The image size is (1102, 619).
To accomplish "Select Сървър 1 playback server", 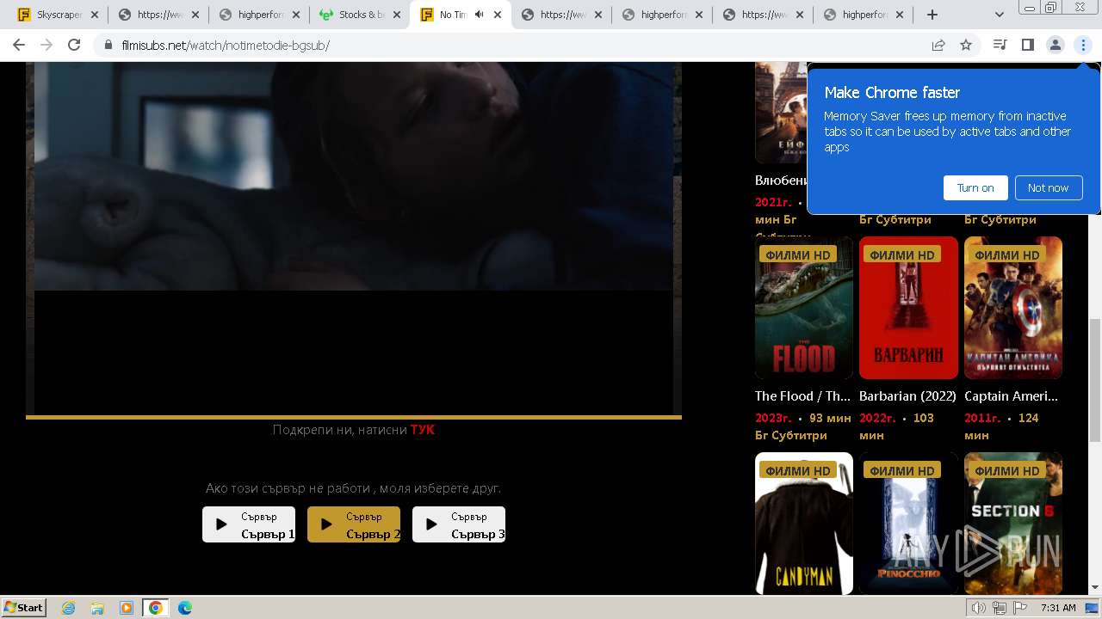I will (x=249, y=524).
